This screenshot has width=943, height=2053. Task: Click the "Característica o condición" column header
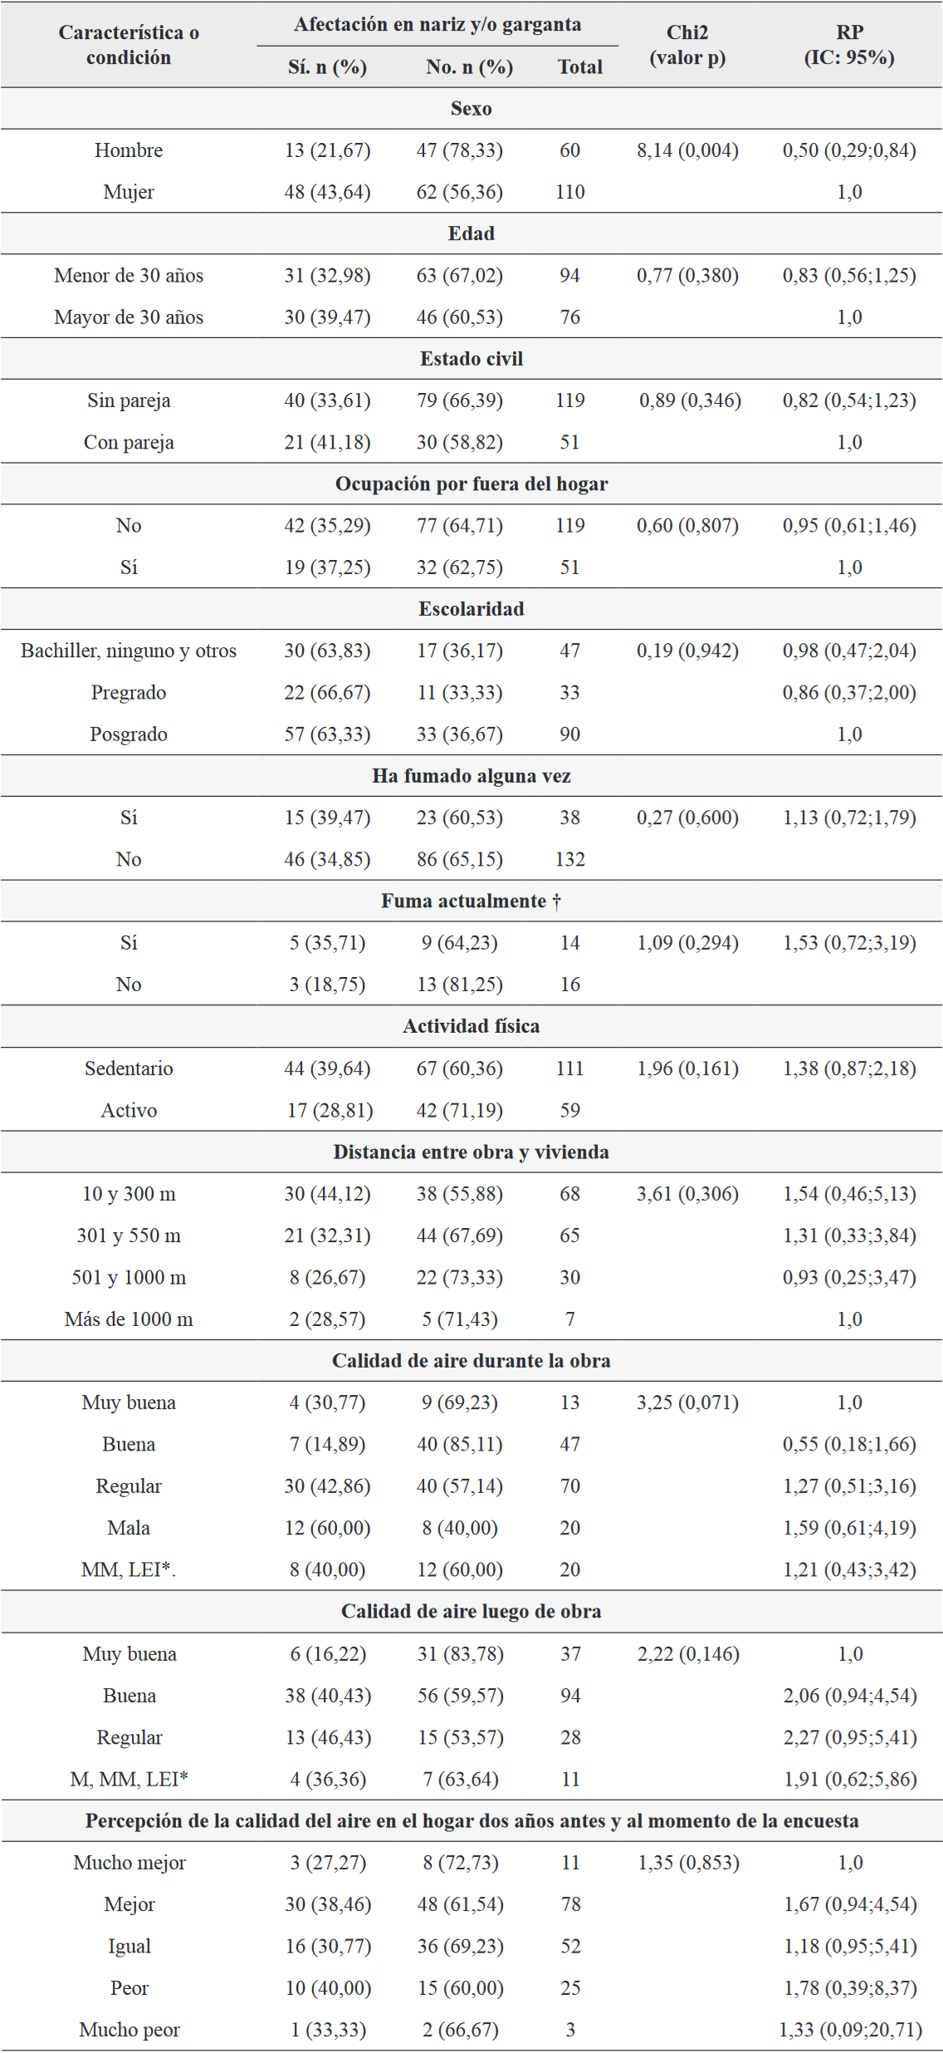129,45
